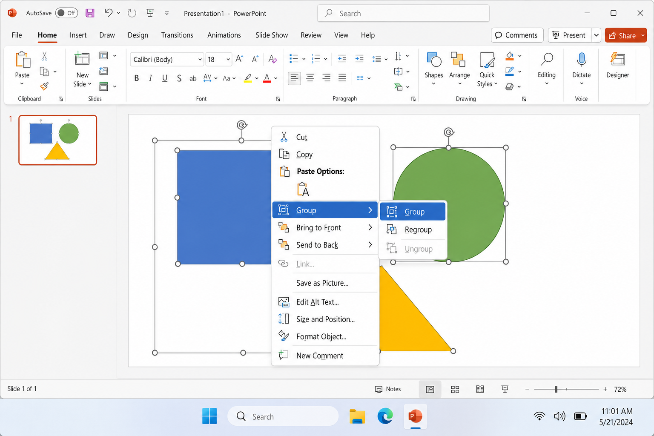Open the Notes pane
The image size is (654, 436).
(x=388, y=389)
